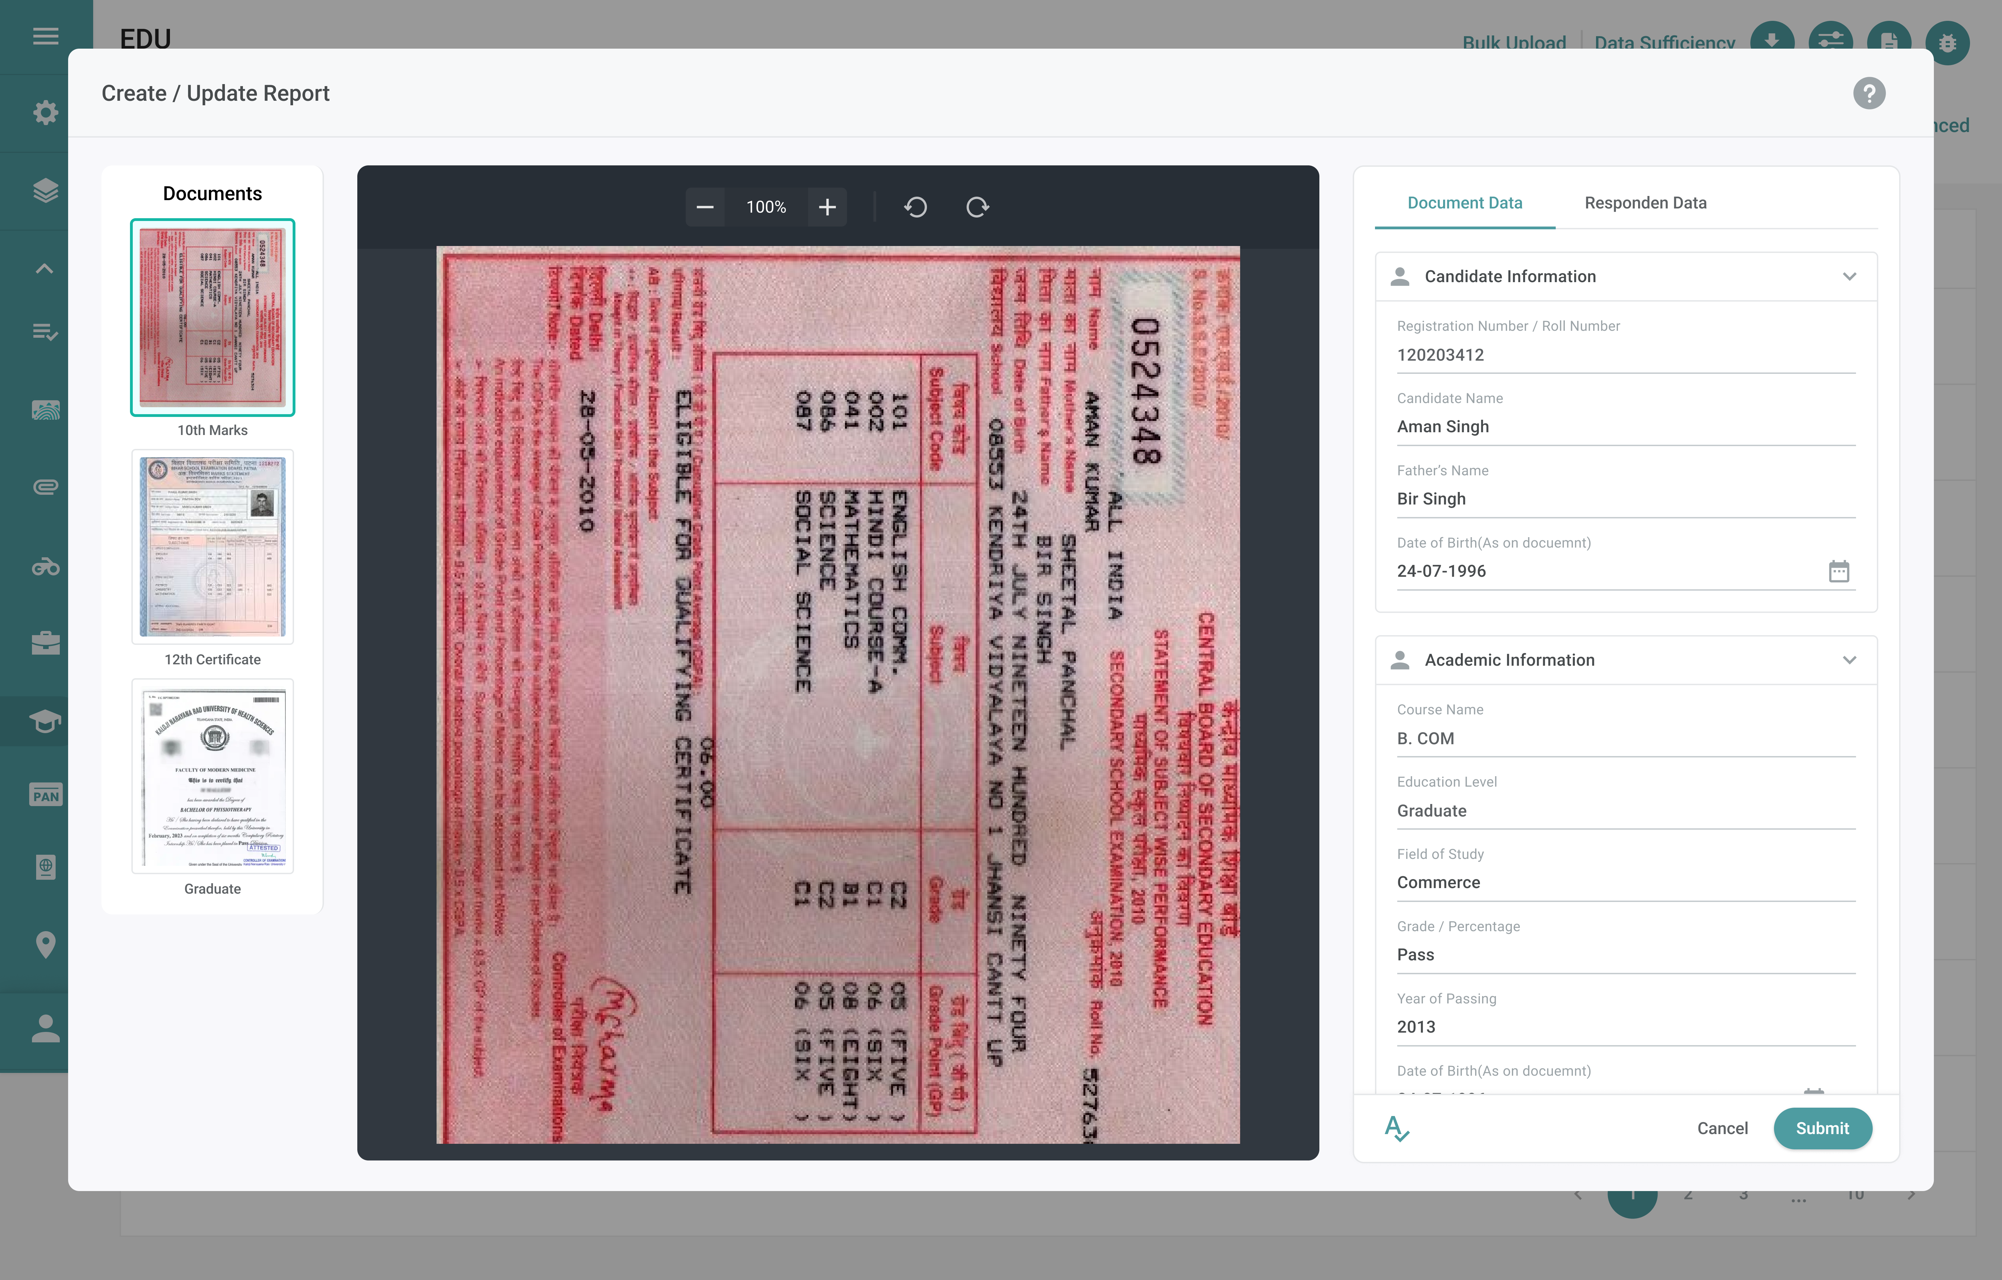This screenshot has width=2002, height=1280.
Task: Cancel the report dialog
Action: pyautogui.click(x=1722, y=1128)
